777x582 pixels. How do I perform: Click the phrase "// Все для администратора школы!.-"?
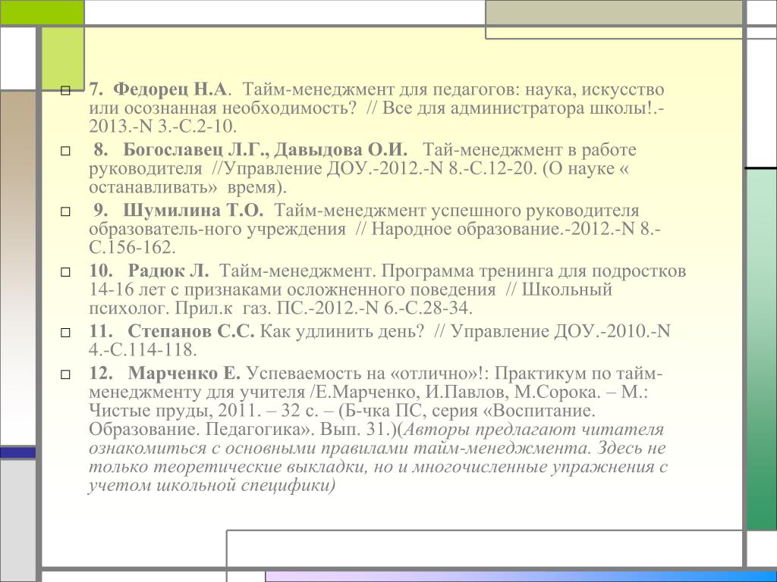tap(515, 108)
